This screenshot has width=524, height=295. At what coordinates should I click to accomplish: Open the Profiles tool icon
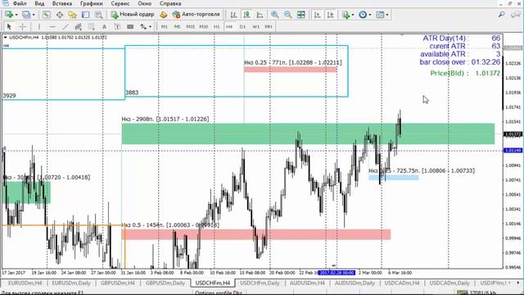click(x=25, y=15)
